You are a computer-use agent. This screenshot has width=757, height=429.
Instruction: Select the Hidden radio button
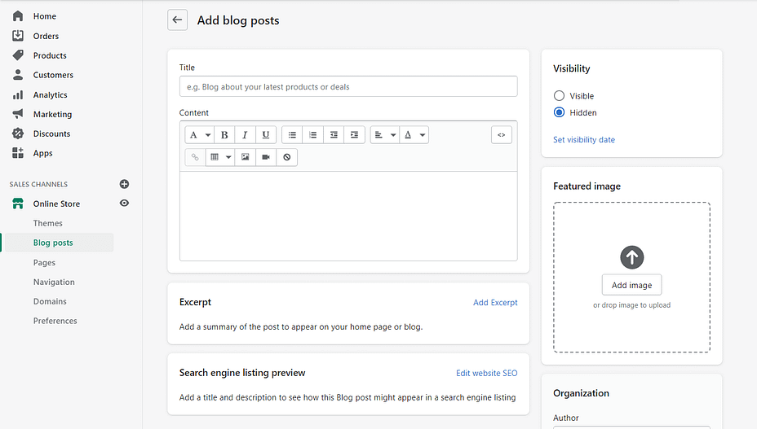coord(559,112)
